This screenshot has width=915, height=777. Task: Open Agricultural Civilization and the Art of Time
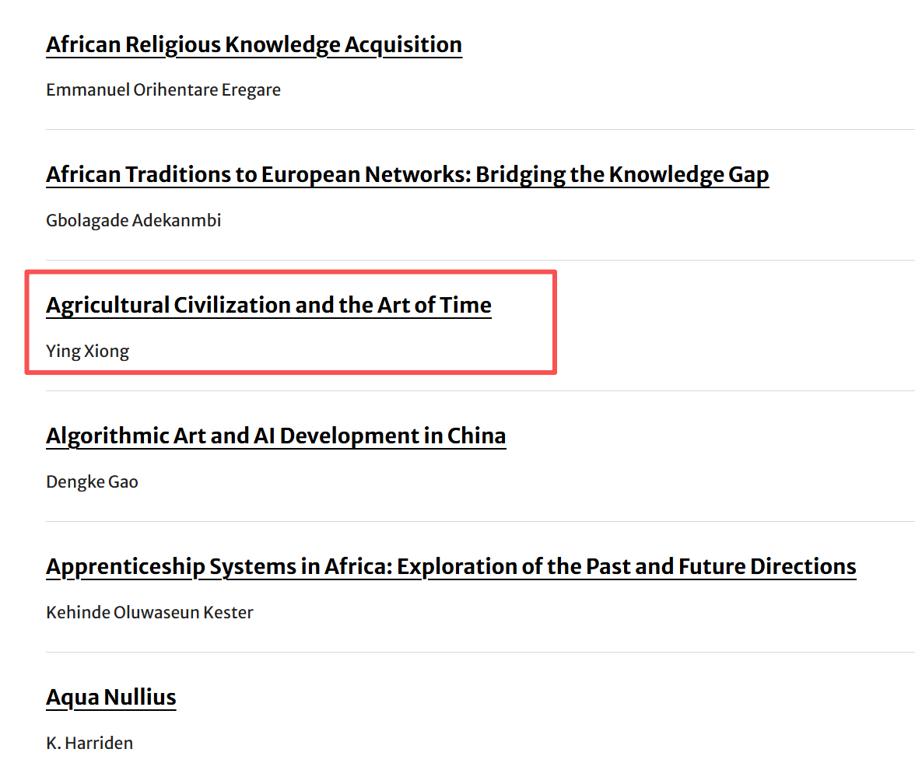click(268, 305)
